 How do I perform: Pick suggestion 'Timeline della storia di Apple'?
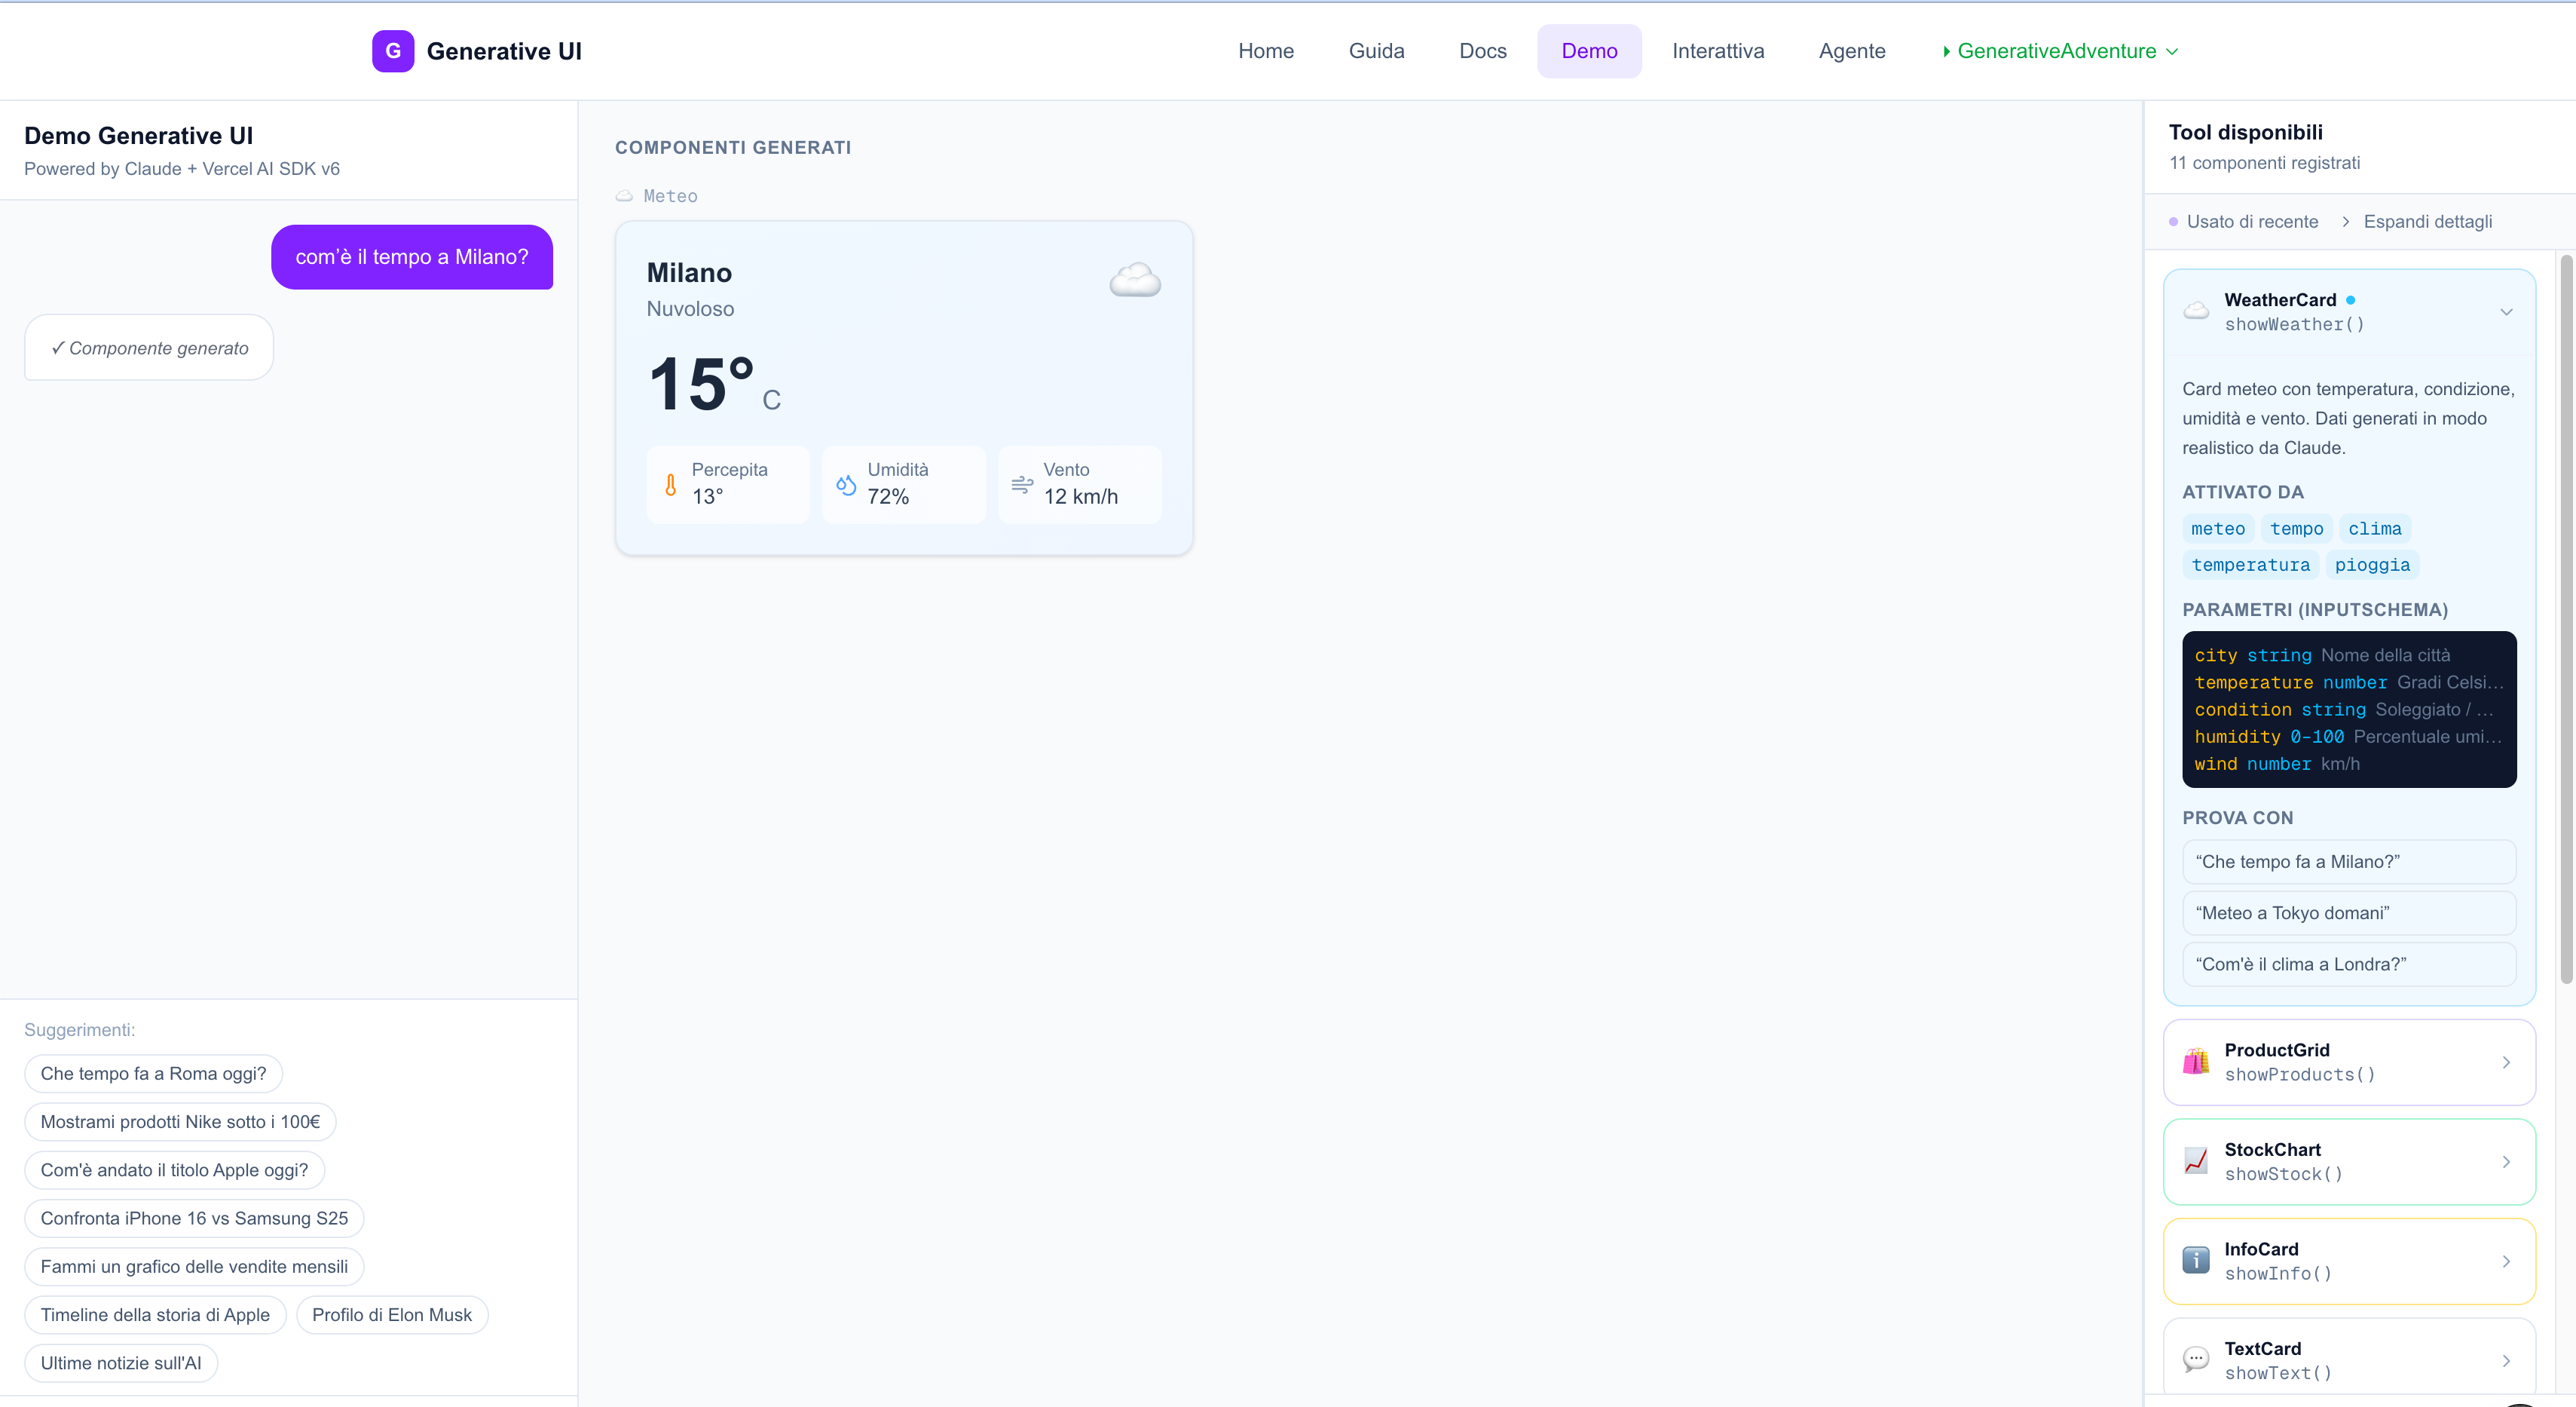pos(155,1314)
